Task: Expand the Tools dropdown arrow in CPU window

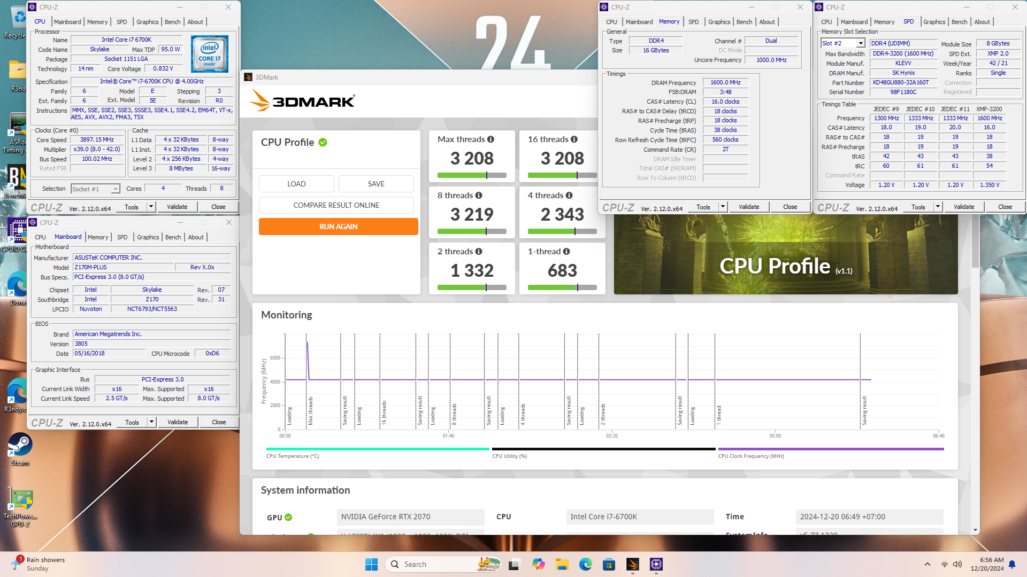Action: 151,207
